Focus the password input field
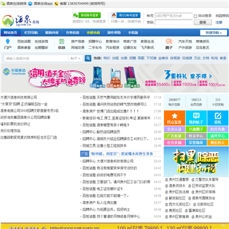 tap(174, 22)
